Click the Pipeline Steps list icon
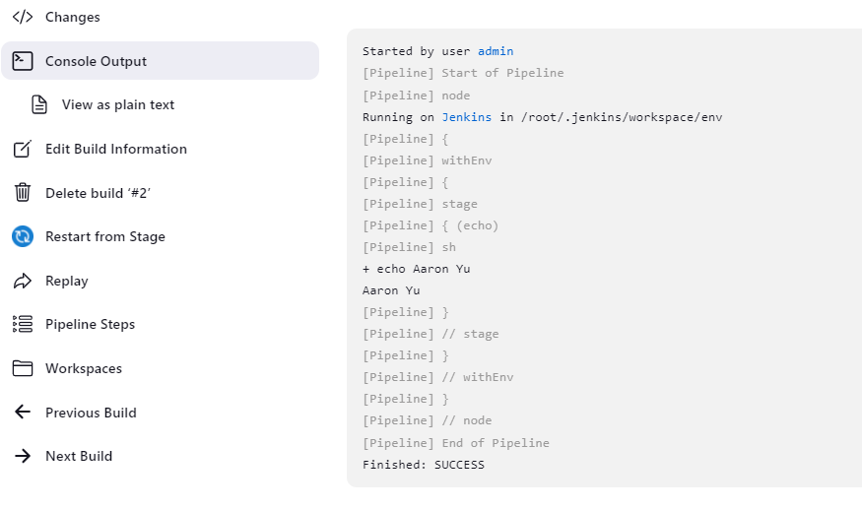The height and width of the screenshot is (510, 862). point(22,324)
